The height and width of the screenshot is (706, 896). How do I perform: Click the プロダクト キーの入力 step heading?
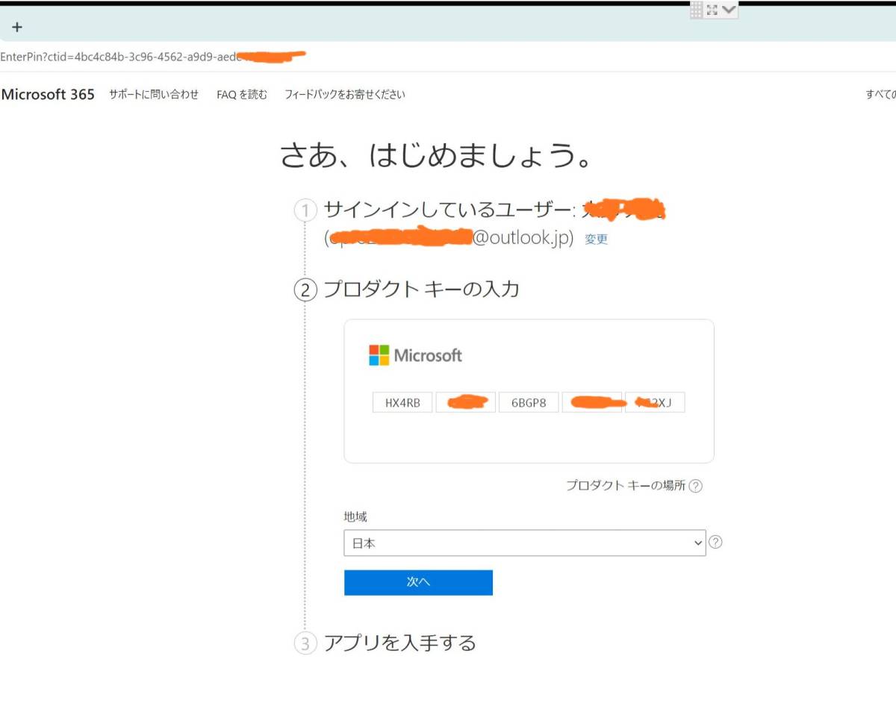[421, 289]
